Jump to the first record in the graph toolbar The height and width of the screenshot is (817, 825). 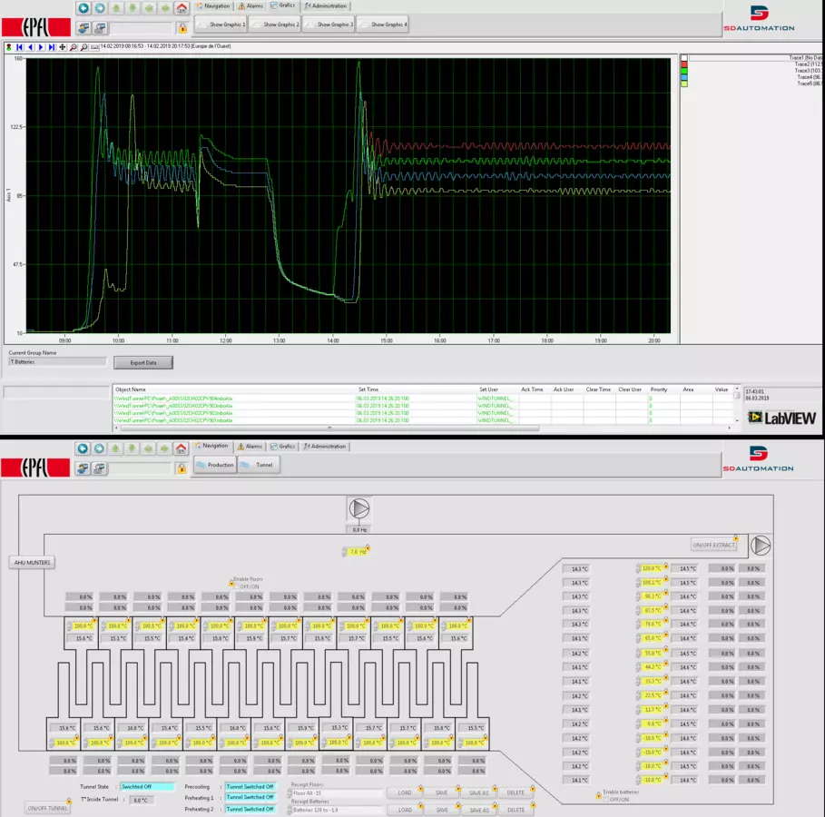tap(18, 46)
